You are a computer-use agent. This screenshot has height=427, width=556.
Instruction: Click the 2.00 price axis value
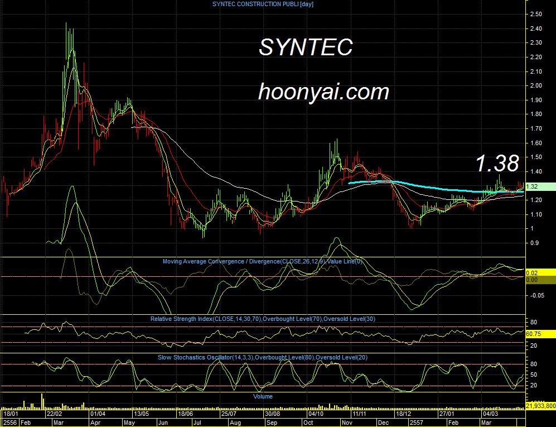(536, 85)
